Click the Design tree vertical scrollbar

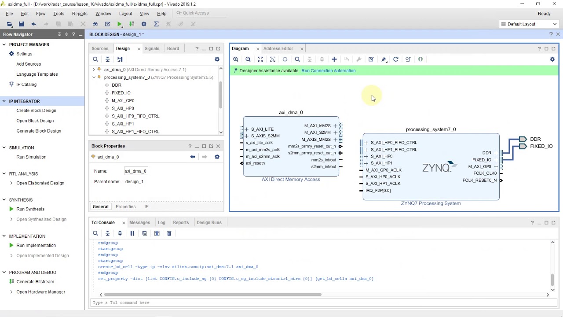coord(220,94)
